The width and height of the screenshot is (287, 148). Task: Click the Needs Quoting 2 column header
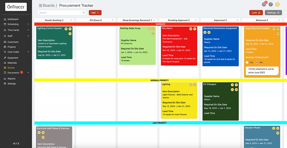[x=54, y=20]
